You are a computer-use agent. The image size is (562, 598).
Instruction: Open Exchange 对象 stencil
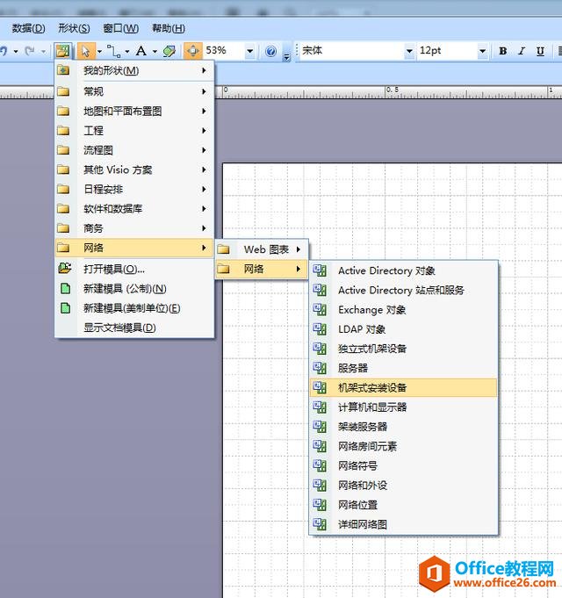point(403,310)
